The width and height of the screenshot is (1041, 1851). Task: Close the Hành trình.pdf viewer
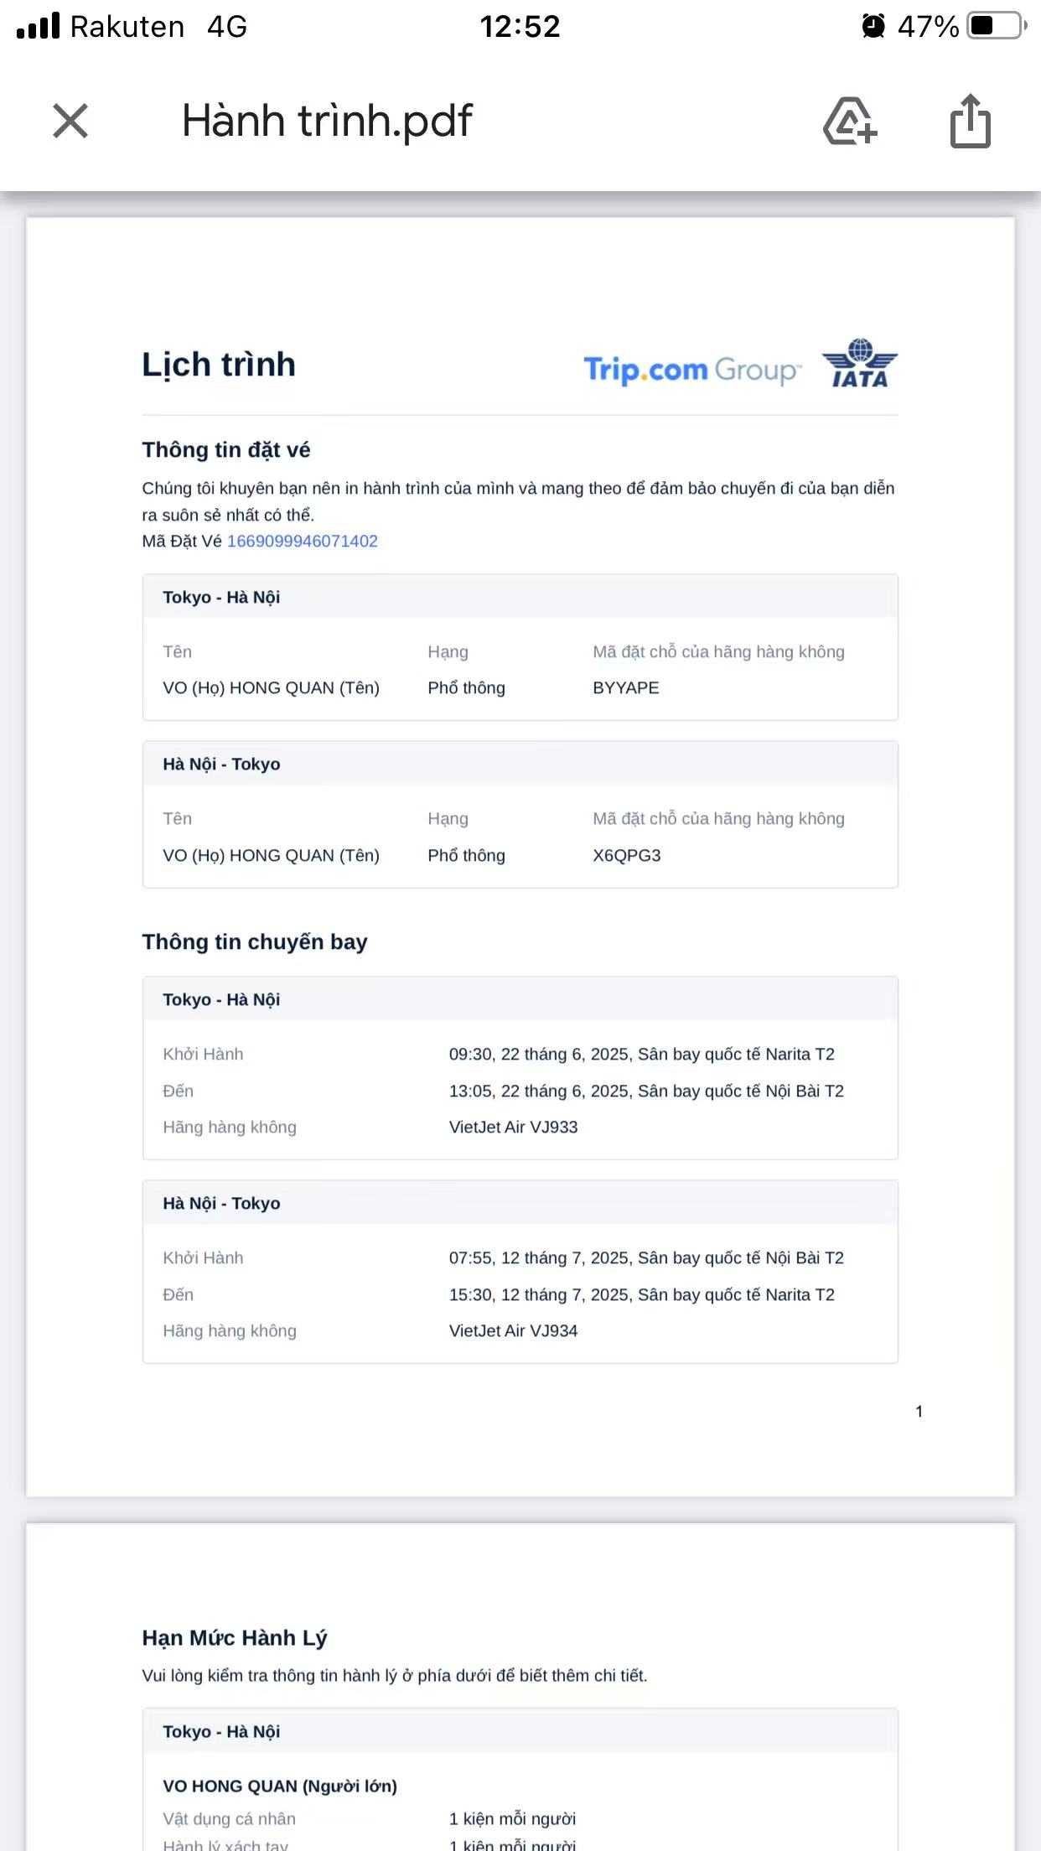[70, 121]
